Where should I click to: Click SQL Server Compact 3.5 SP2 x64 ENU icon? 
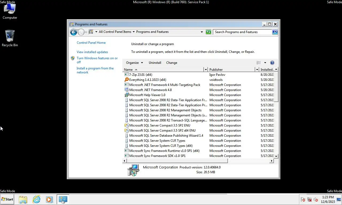tap(127, 131)
